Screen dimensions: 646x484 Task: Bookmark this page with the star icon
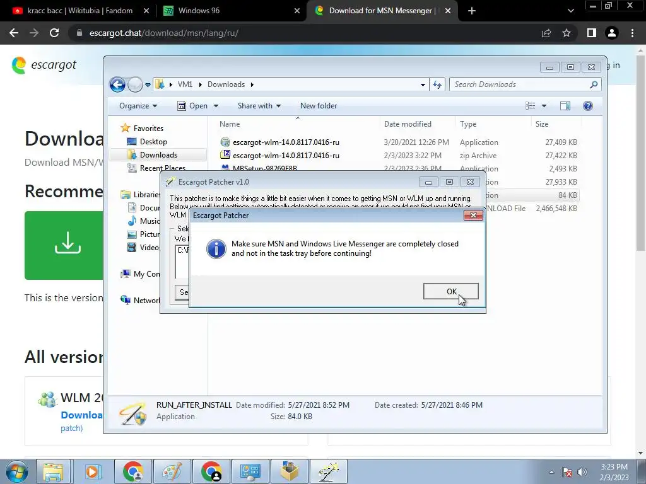click(567, 33)
